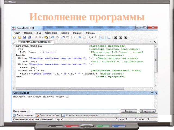Undo the last edit with the blue arrow
Screen dimensions: 174x130
click(x=52, y=37)
